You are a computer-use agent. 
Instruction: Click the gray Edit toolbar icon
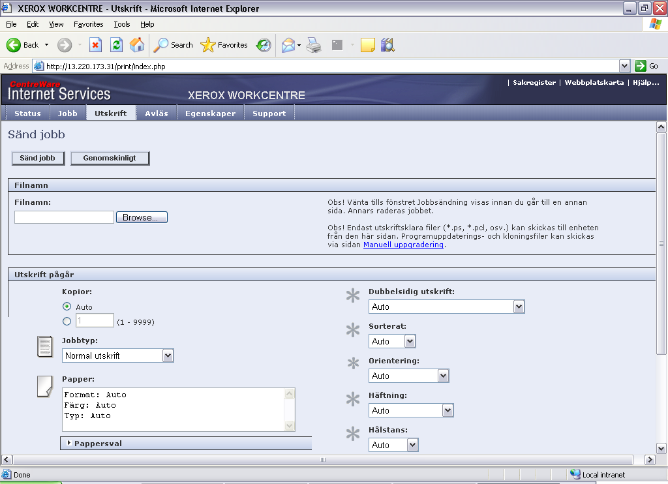(x=337, y=45)
